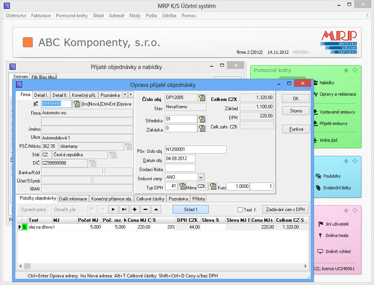The width and height of the screenshot is (374, 285).
Task: Switch to Celkové částky tab
Action: click(x=150, y=199)
